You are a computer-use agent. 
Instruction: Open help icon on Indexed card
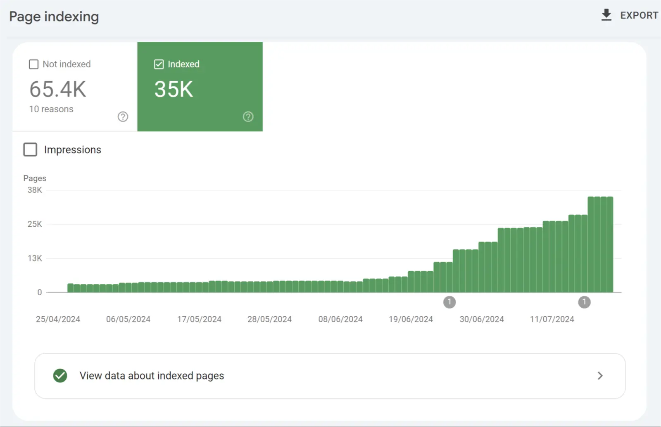click(248, 116)
